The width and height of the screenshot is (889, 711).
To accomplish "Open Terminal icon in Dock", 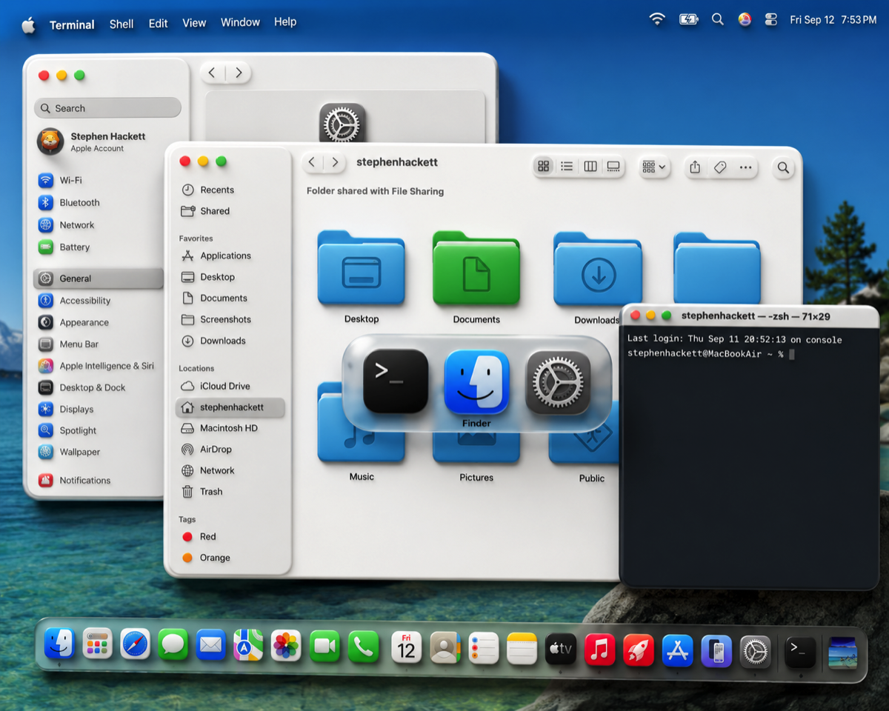I will click(x=800, y=652).
